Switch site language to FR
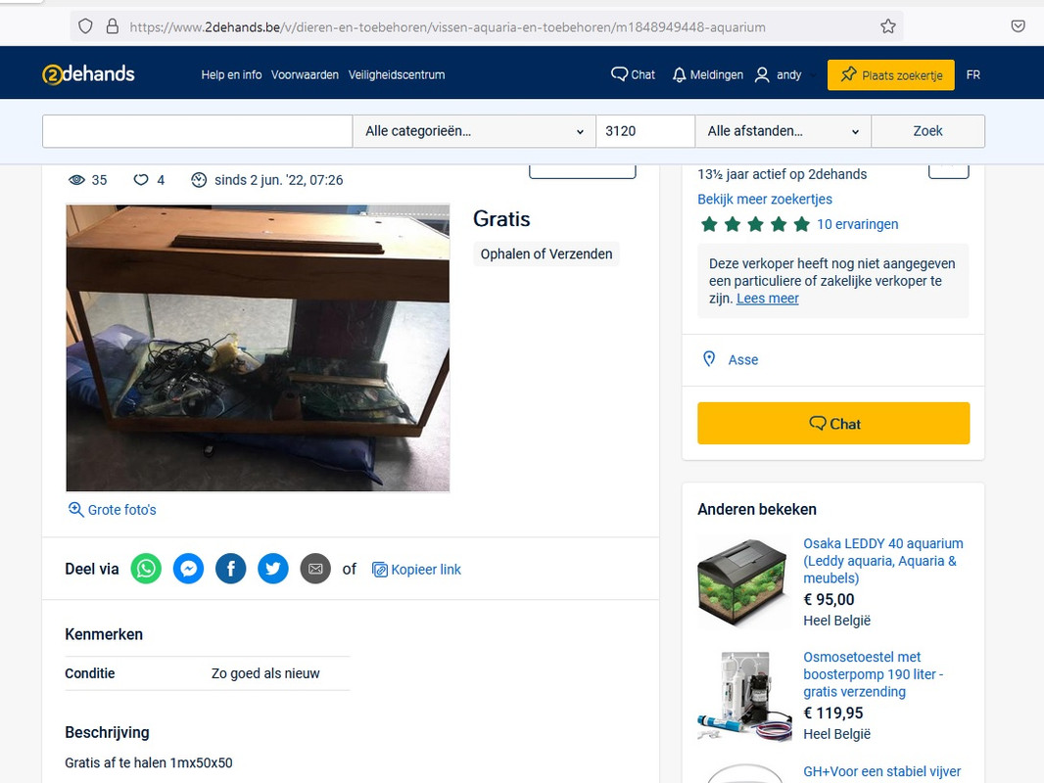 click(x=973, y=74)
